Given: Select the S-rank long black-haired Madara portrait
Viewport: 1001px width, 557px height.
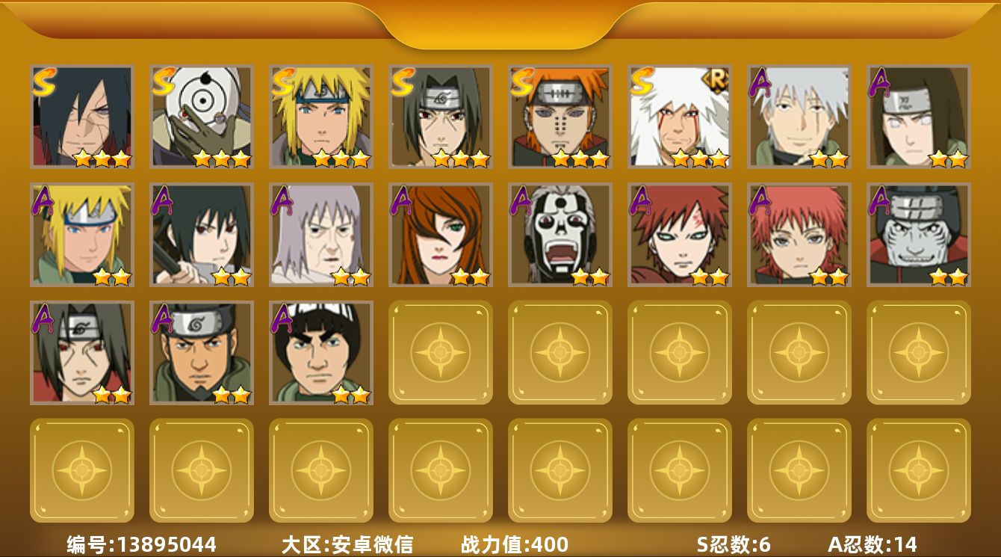Looking at the screenshot, I should (x=82, y=117).
